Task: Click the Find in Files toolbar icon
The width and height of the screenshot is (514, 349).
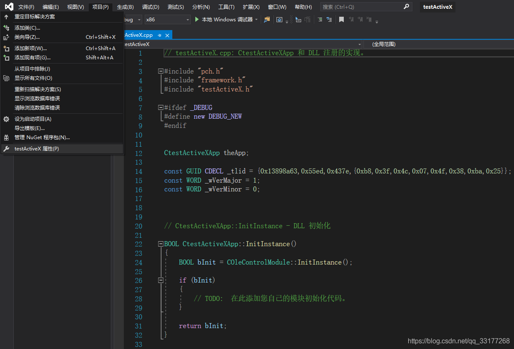Action: (267, 20)
